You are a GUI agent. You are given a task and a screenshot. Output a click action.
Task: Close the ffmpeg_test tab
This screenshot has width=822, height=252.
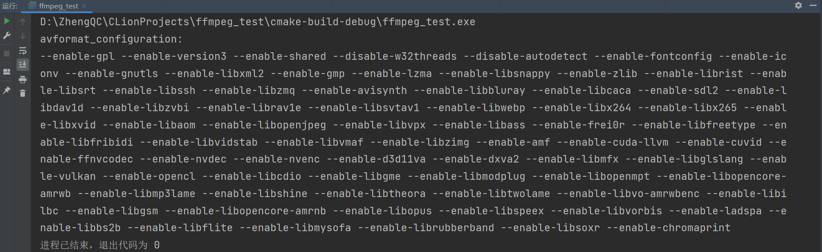click(84, 6)
